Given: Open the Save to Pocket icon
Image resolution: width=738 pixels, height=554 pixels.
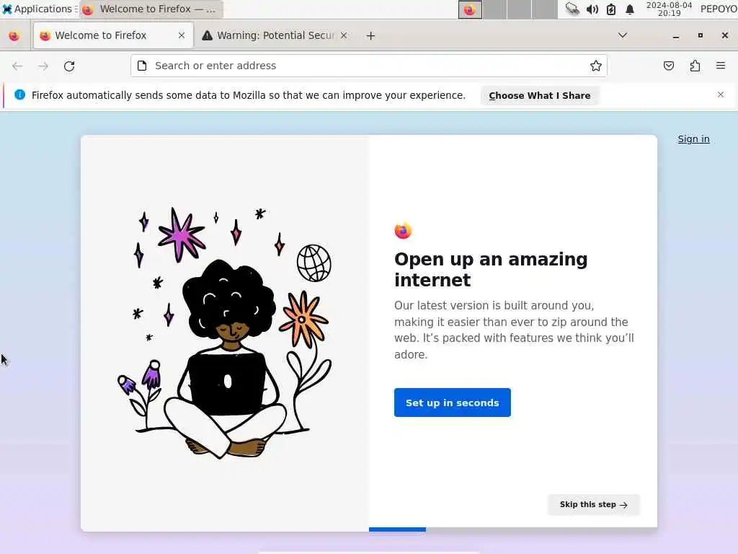Looking at the screenshot, I should [x=669, y=66].
